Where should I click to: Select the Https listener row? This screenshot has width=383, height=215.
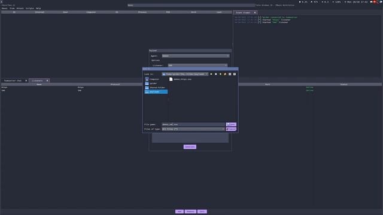(191, 87)
